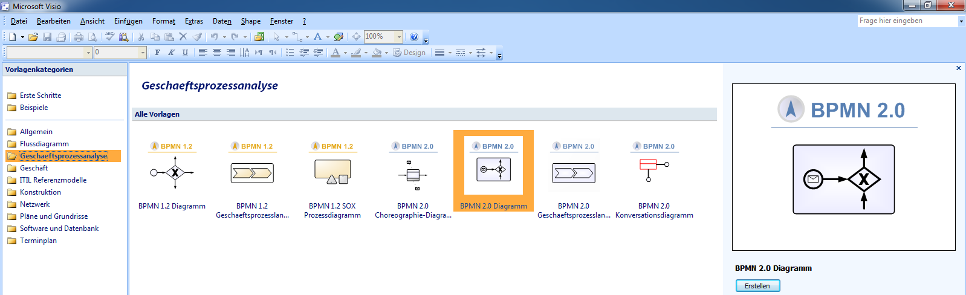
Task: Open the Bearbeiten menu
Action: coord(54,21)
